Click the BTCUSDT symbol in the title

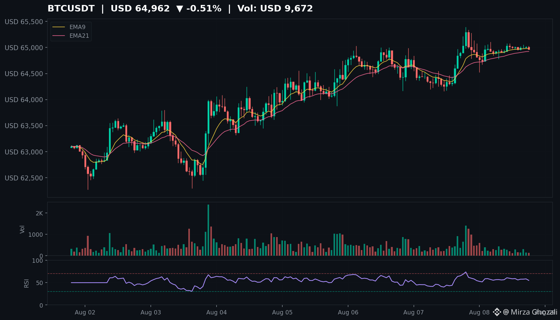71,9
